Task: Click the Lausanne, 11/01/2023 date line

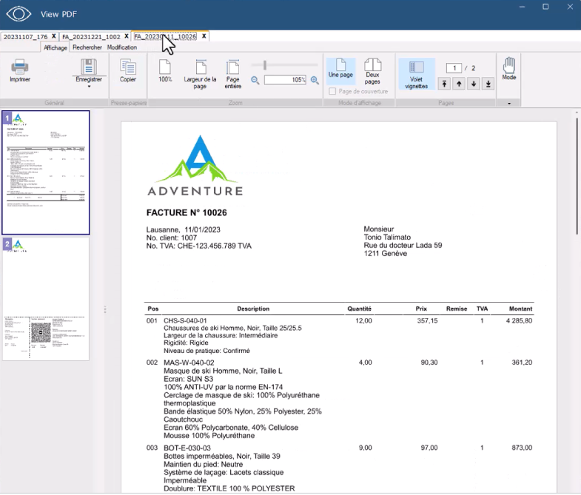Action: coord(183,229)
